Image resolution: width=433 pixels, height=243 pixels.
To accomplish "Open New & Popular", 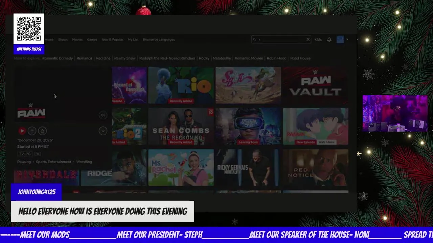I will click(112, 39).
